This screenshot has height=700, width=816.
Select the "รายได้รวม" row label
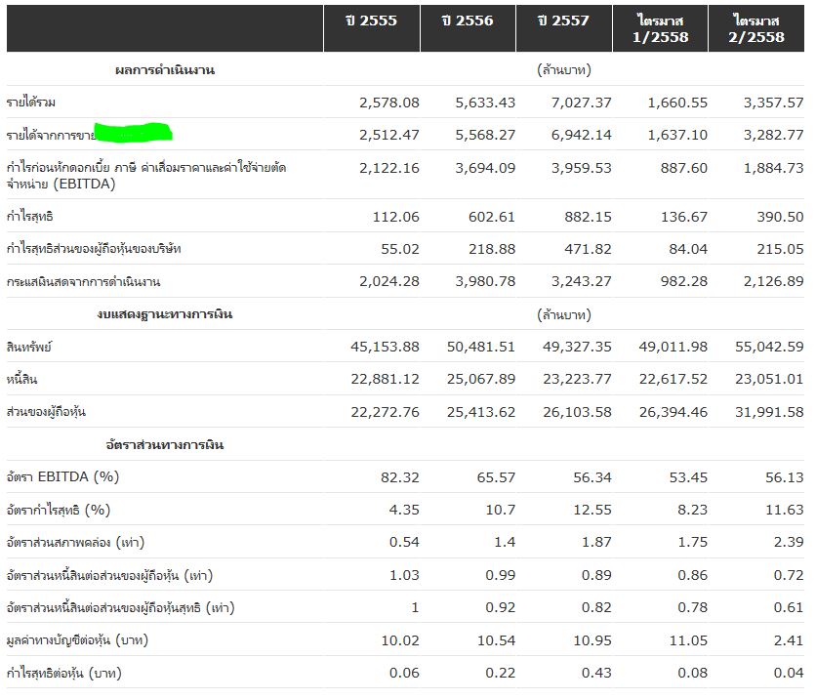click(30, 103)
